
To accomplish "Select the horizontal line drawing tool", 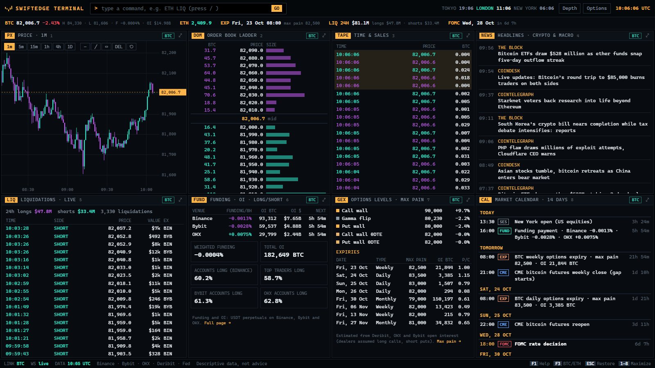I will tap(85, 47).
